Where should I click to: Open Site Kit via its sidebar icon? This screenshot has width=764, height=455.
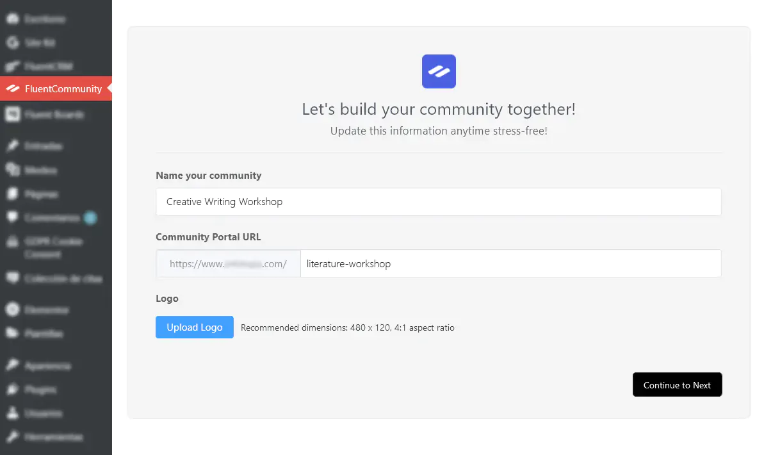pos(13,42)
